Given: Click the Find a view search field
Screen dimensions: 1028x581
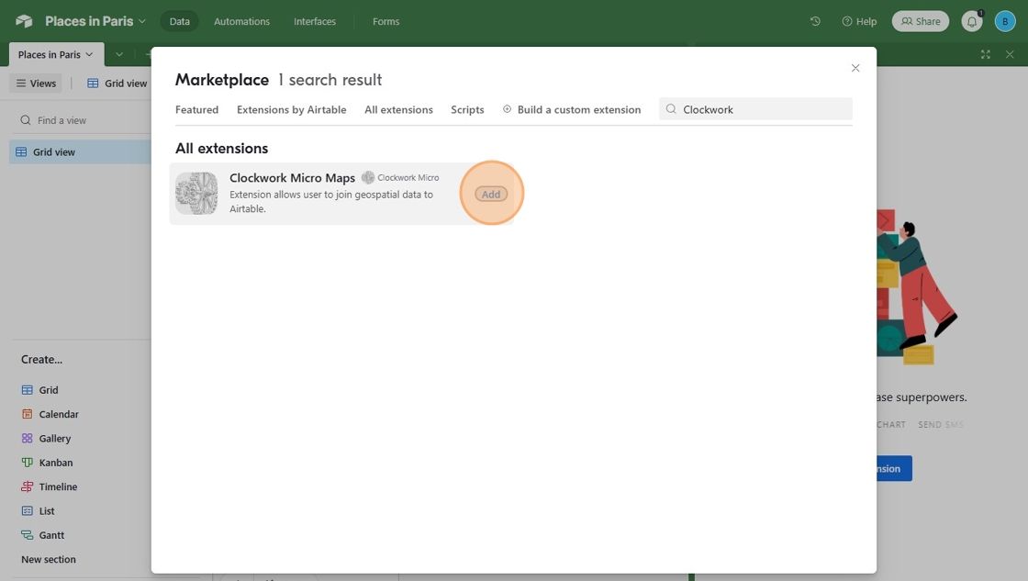Looking at the screenshot, I should (x=82, y=120).
